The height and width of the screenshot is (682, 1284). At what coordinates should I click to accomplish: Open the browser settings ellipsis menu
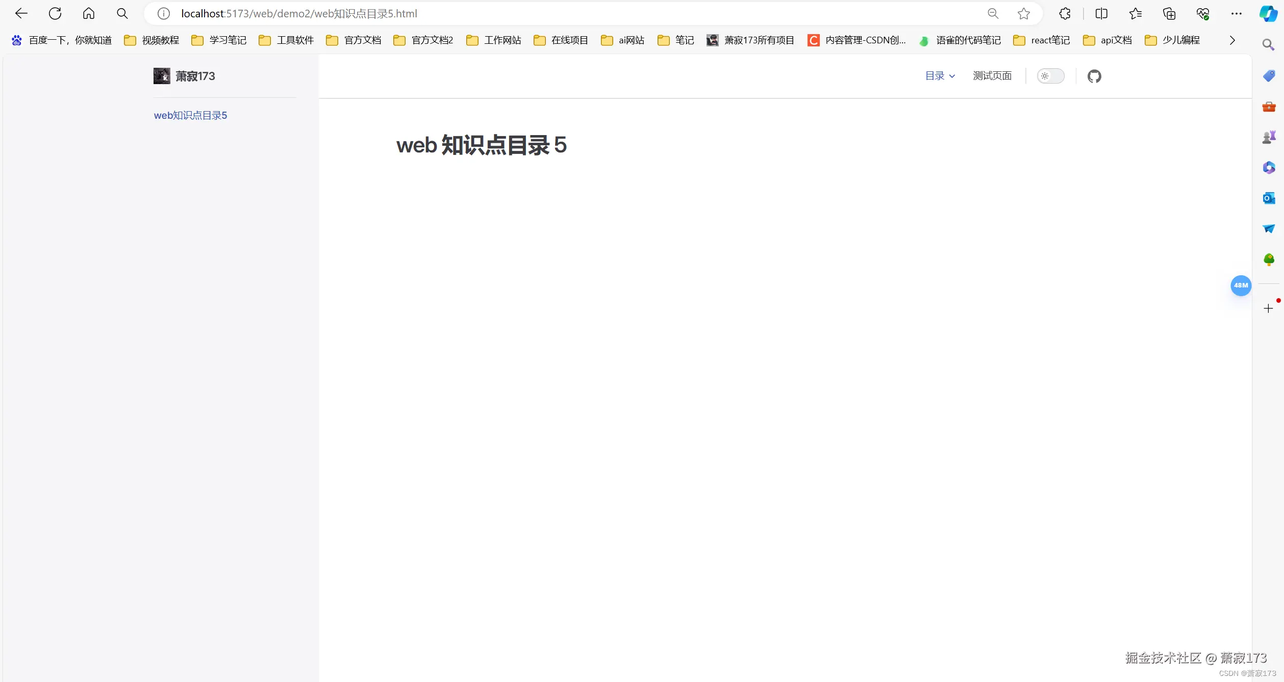pos(1237,14)
